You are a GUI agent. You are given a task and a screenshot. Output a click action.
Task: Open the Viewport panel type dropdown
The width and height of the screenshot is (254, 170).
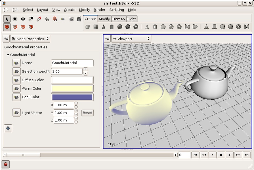(131, 39)
